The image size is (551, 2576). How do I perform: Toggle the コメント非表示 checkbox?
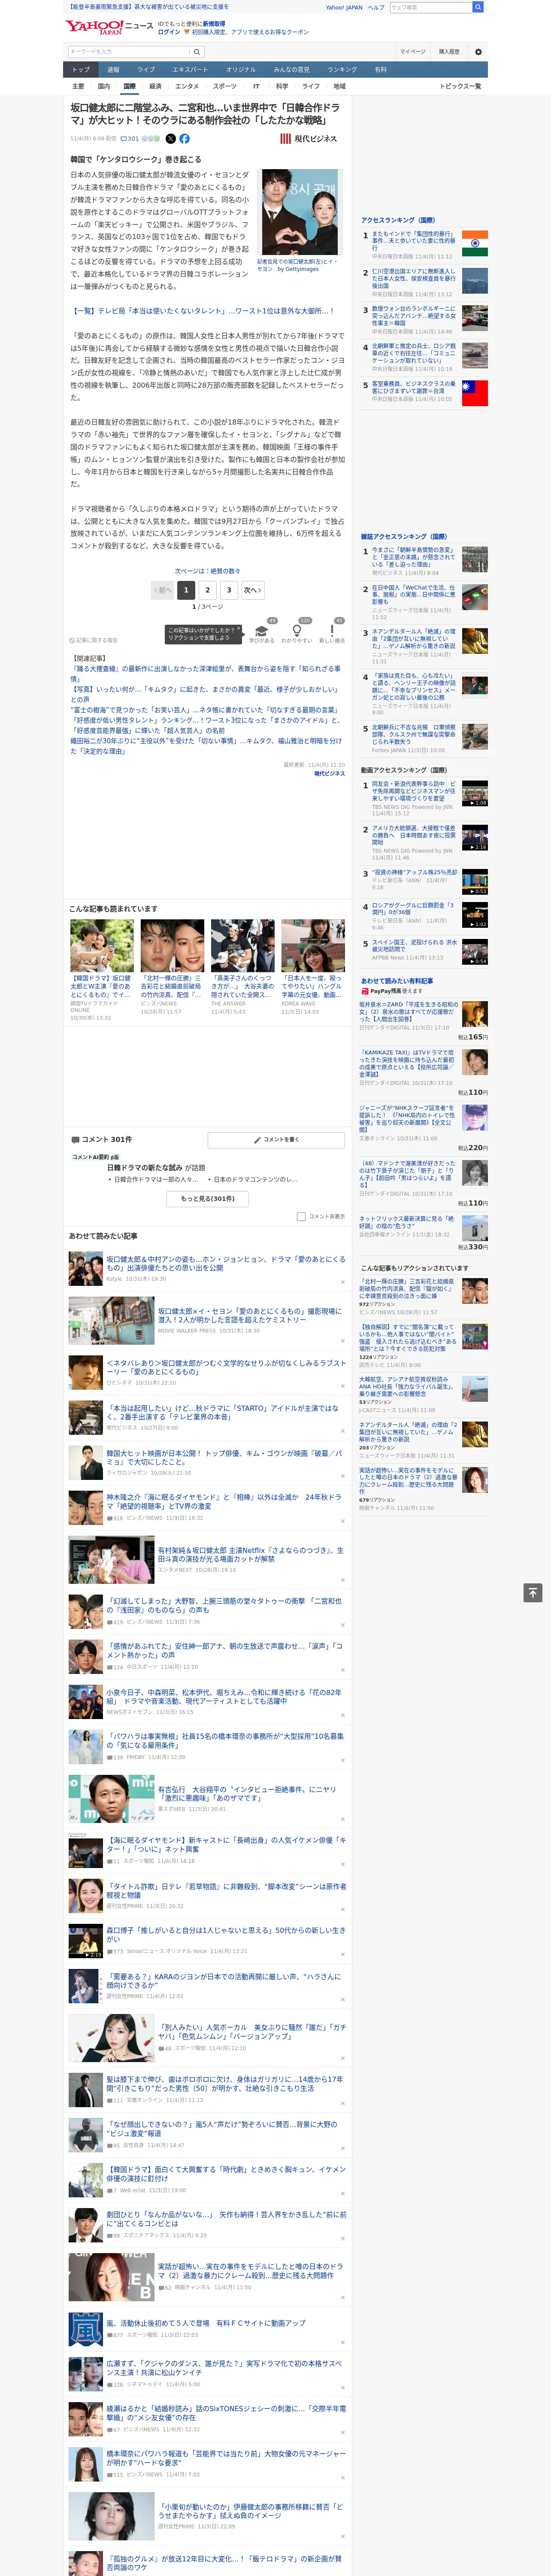click(301, 1217)
